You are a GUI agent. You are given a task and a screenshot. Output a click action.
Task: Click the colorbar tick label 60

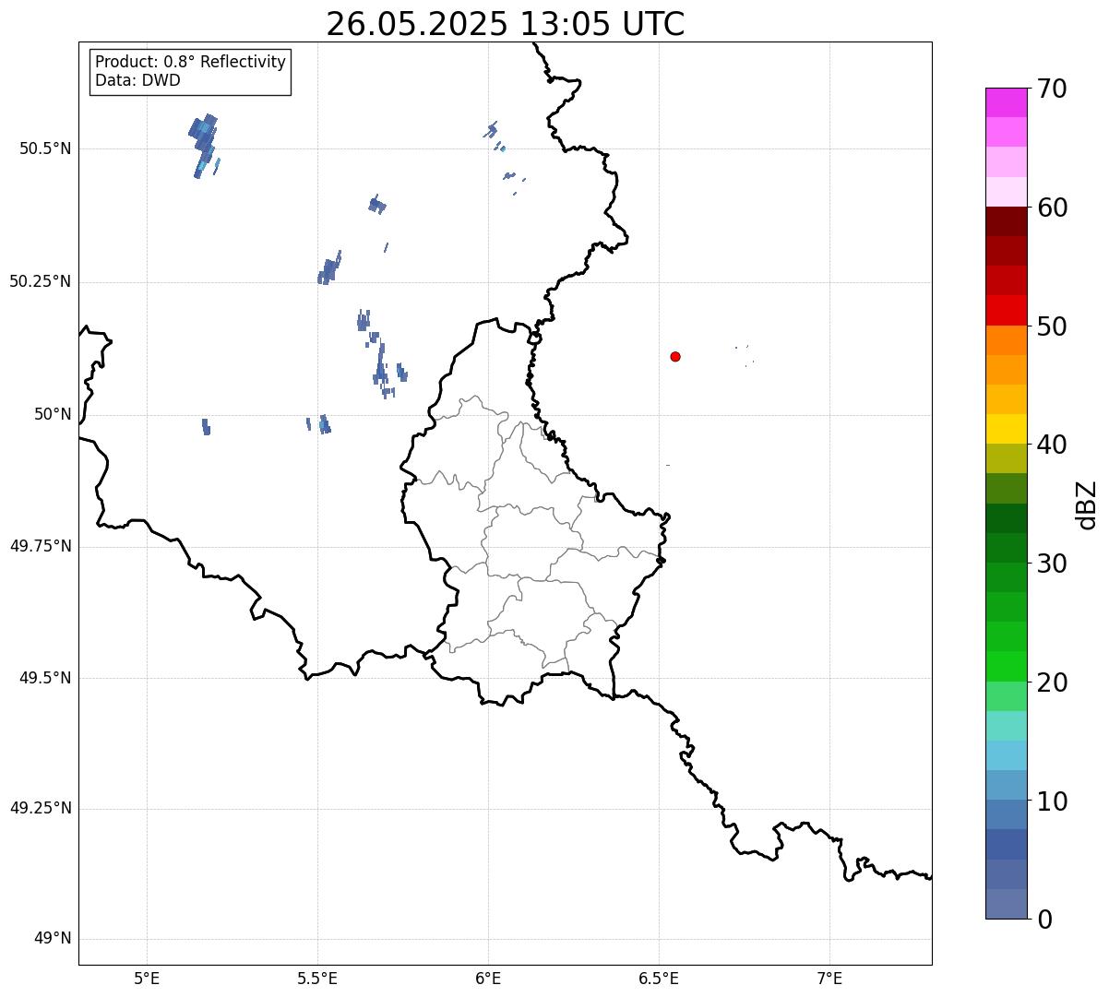tap(1052, 208)
